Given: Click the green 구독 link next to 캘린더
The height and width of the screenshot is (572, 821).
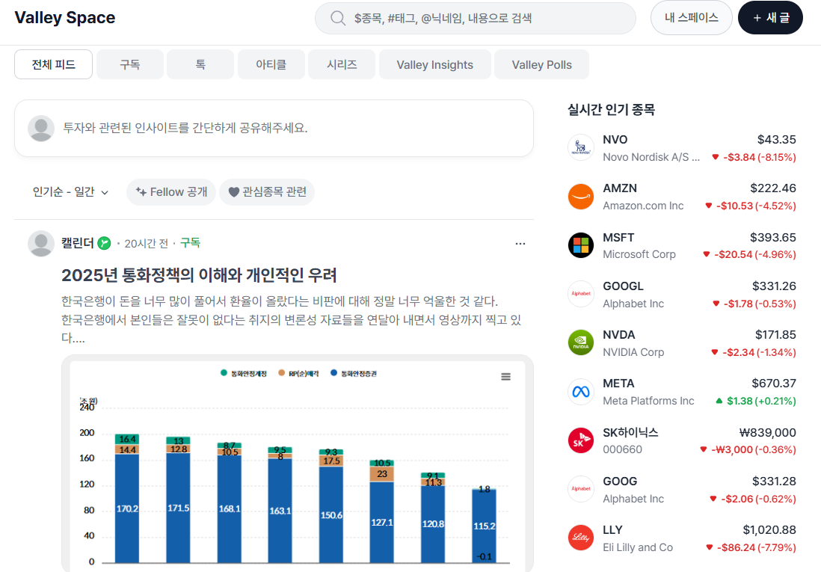Looking at the screenshot, I should pos(190,243).
